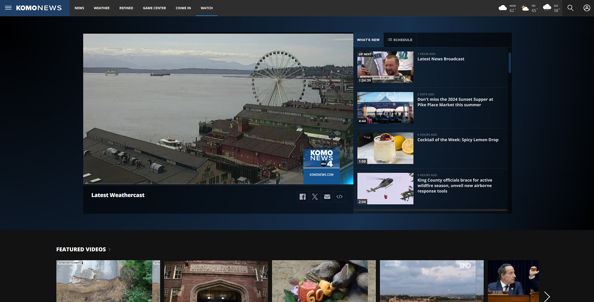Open the Refined menu

coord(126,8)
